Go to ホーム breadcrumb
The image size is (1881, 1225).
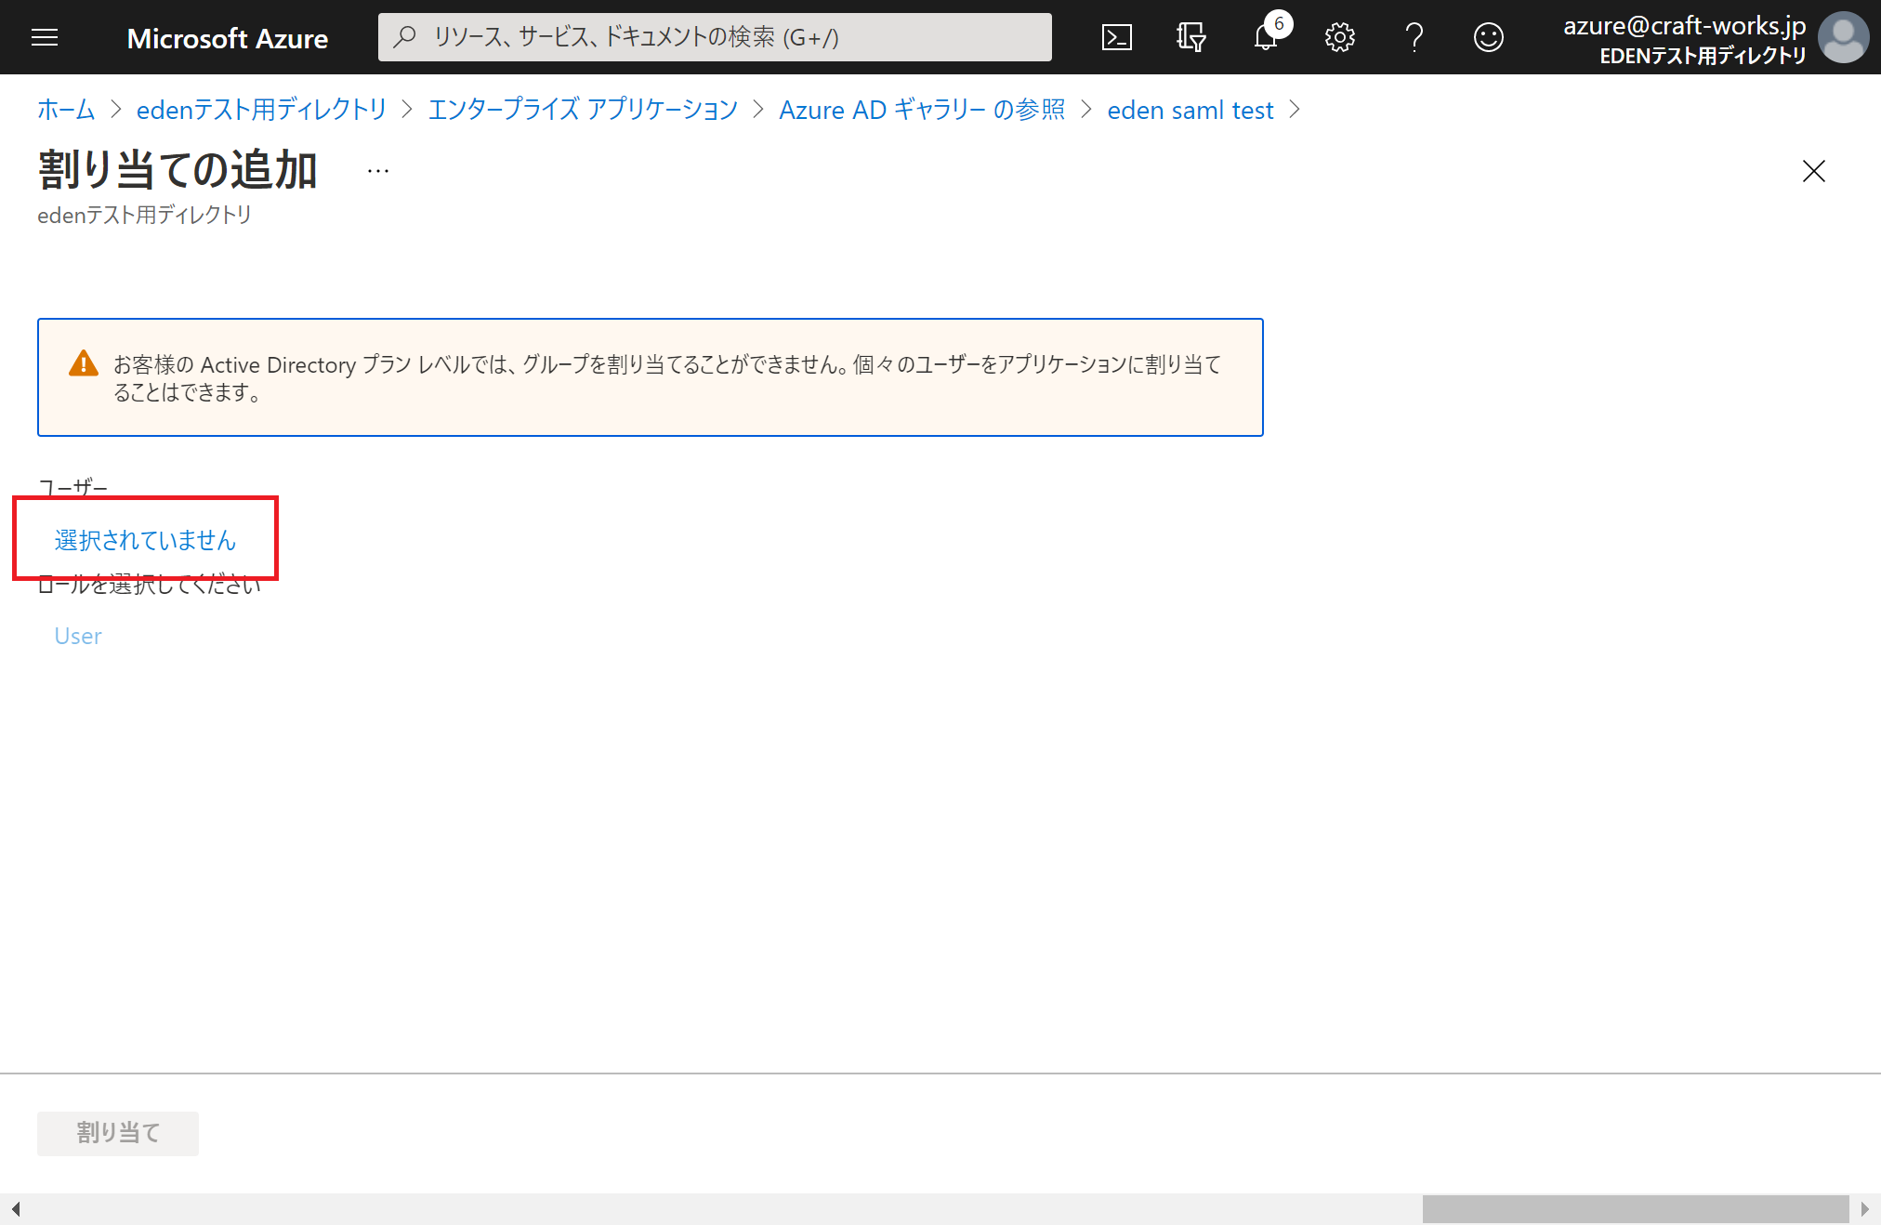click(x=66, y=110)
